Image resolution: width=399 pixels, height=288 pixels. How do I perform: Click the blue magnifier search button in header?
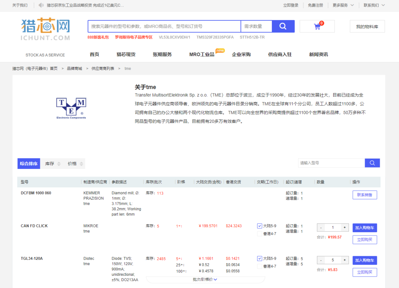[x=283, y=26]
